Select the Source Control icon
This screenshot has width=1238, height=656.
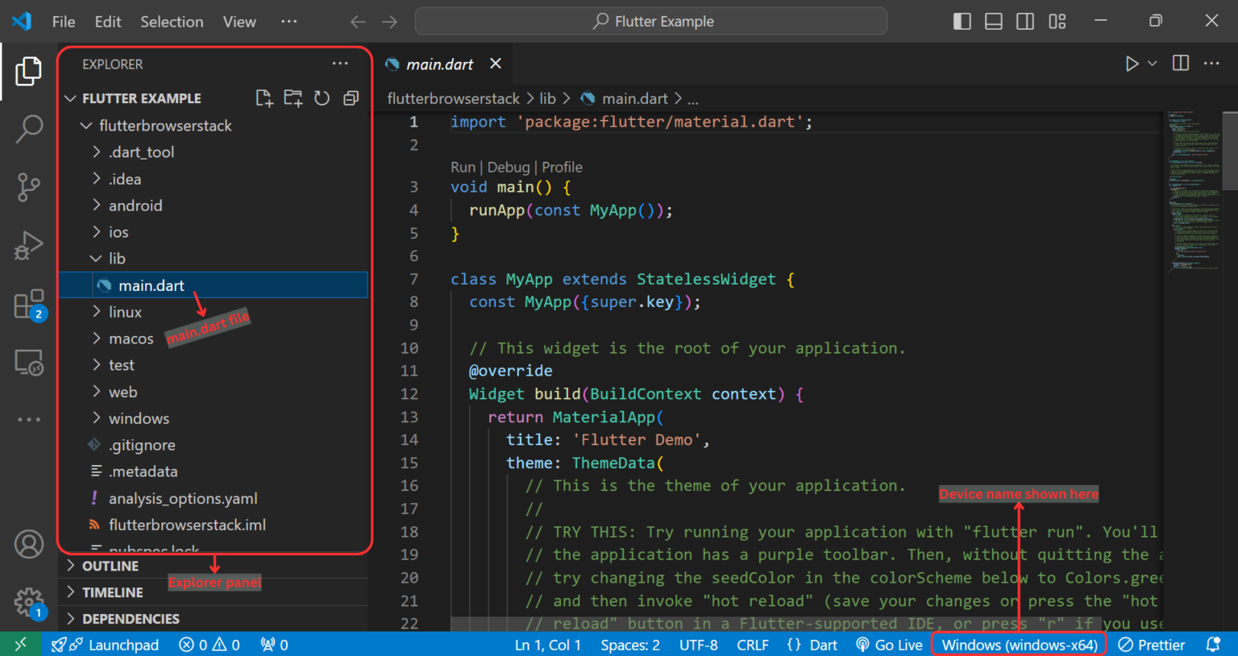click(29, 187)
